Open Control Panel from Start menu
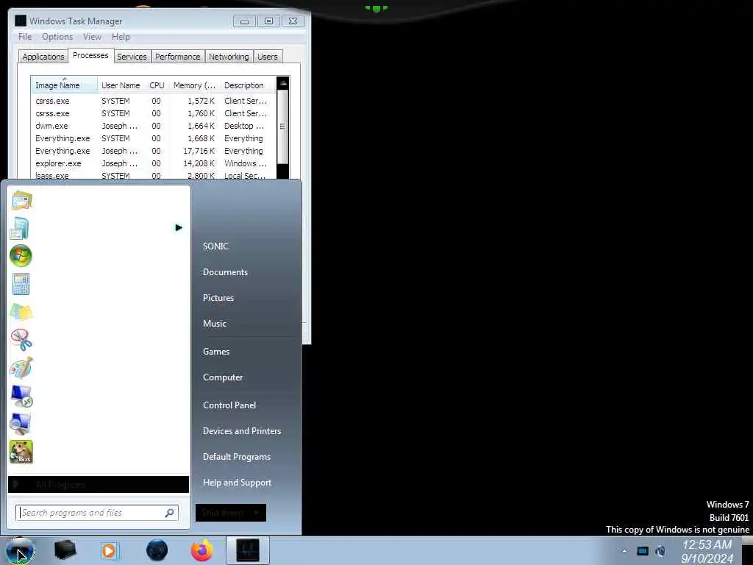Image resolution: width=753 pixels, height=565 pixels. click(229, 405)
